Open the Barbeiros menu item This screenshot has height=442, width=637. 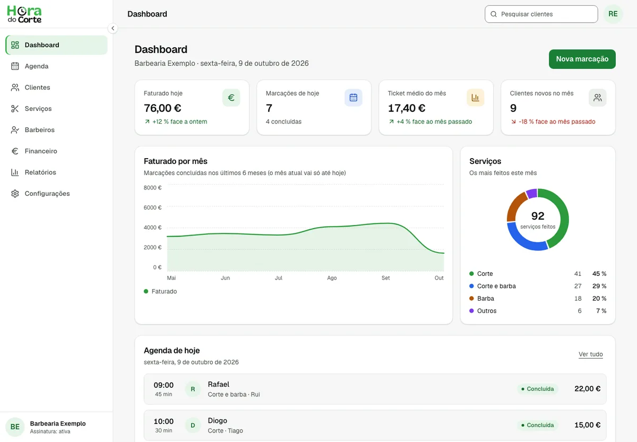click(x=56, y=130)
